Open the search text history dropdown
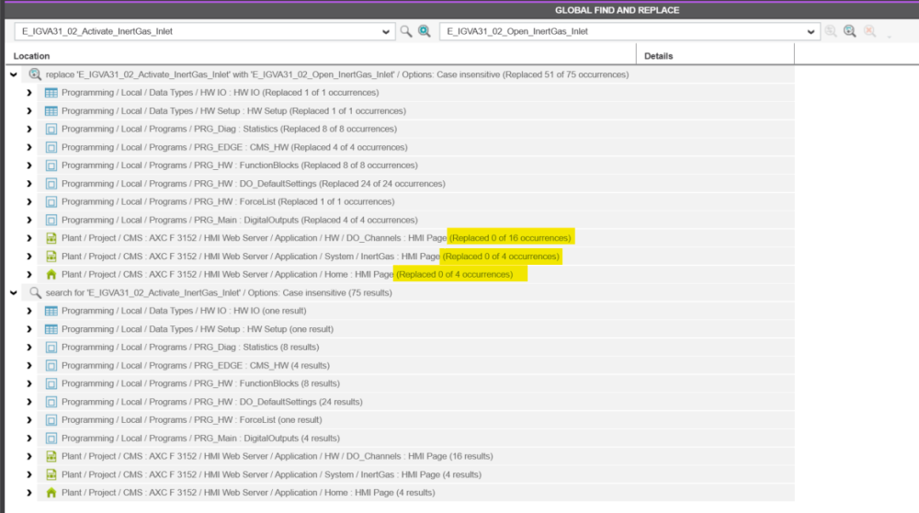Image resolution: width=919 pixels, height=513 pixels. click(386, 32)
